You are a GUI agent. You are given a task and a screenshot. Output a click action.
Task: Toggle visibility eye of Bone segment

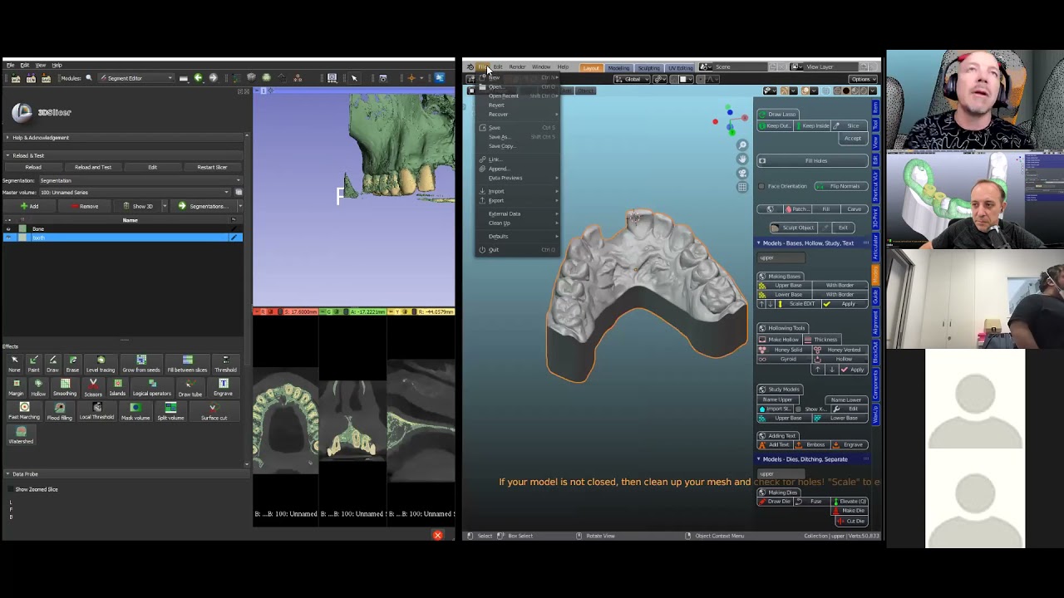[9, 228]
